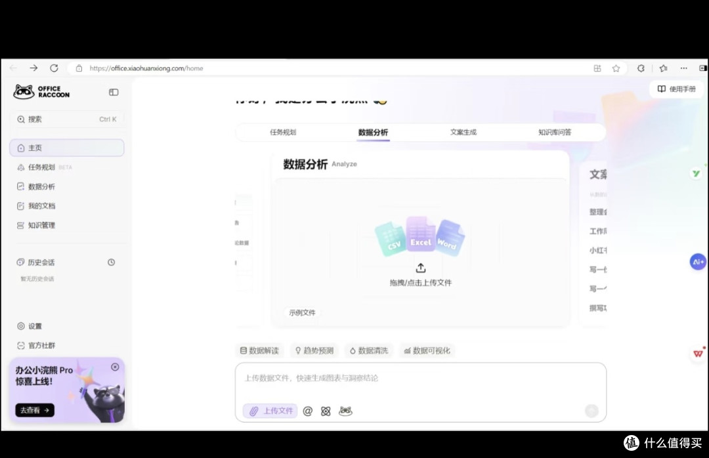Image resolution: width=709 pixels, height=458 pixels.
Task: Click the 上传文件 button
Action: (270, 411)
